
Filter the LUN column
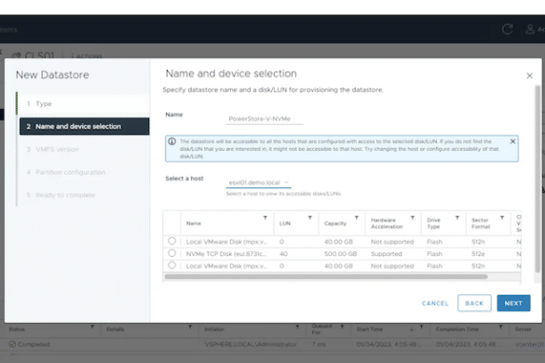309,218
